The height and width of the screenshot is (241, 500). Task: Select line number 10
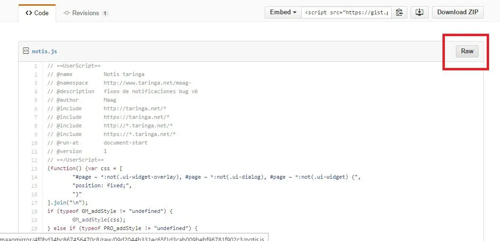[x=34, y=143]
